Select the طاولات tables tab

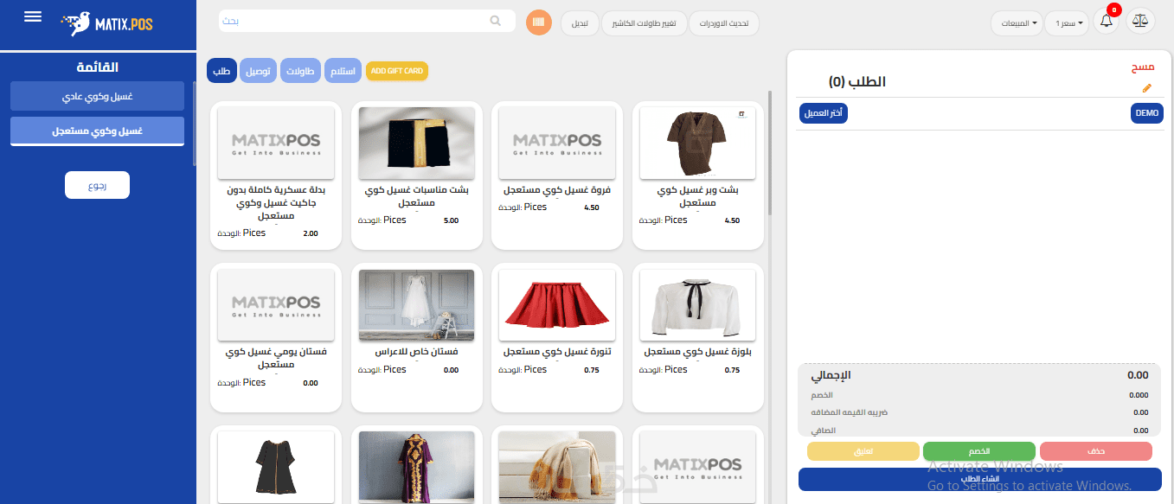point(301,71)
